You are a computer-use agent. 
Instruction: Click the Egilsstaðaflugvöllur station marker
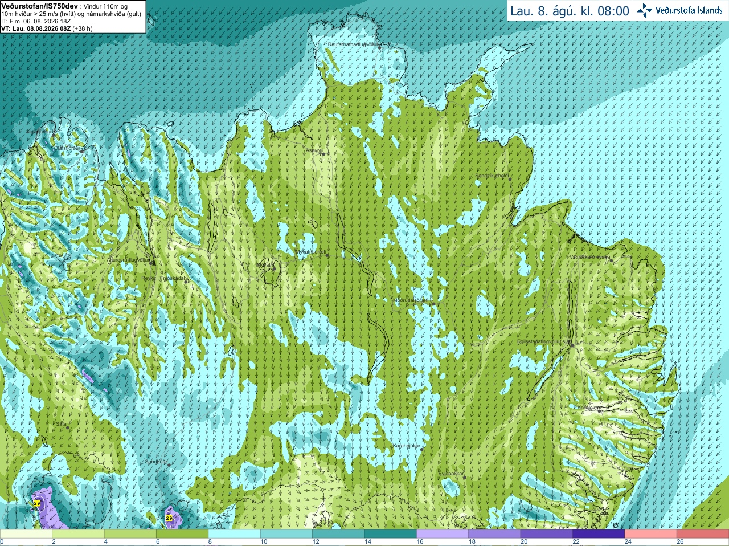[571, 345]
